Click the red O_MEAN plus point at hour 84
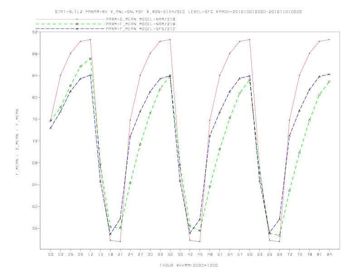 (329, 39)
